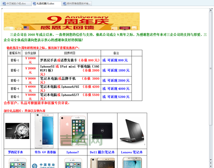Click the red line 合作客户，礼品可根据需求
214x168 pixels.
[x=37, y=103]
